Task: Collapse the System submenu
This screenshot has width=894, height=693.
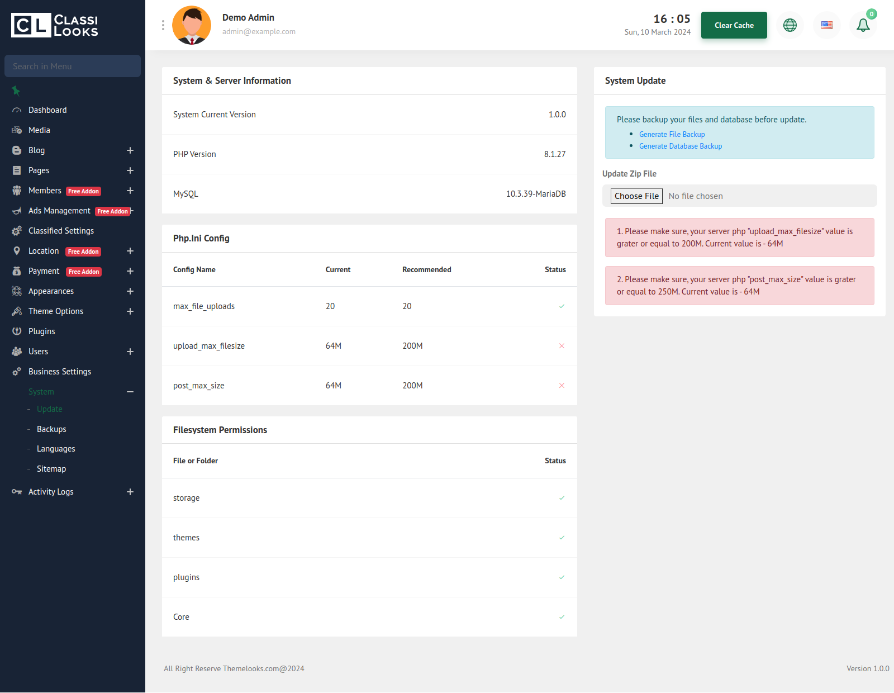Action: click(130, 392)
